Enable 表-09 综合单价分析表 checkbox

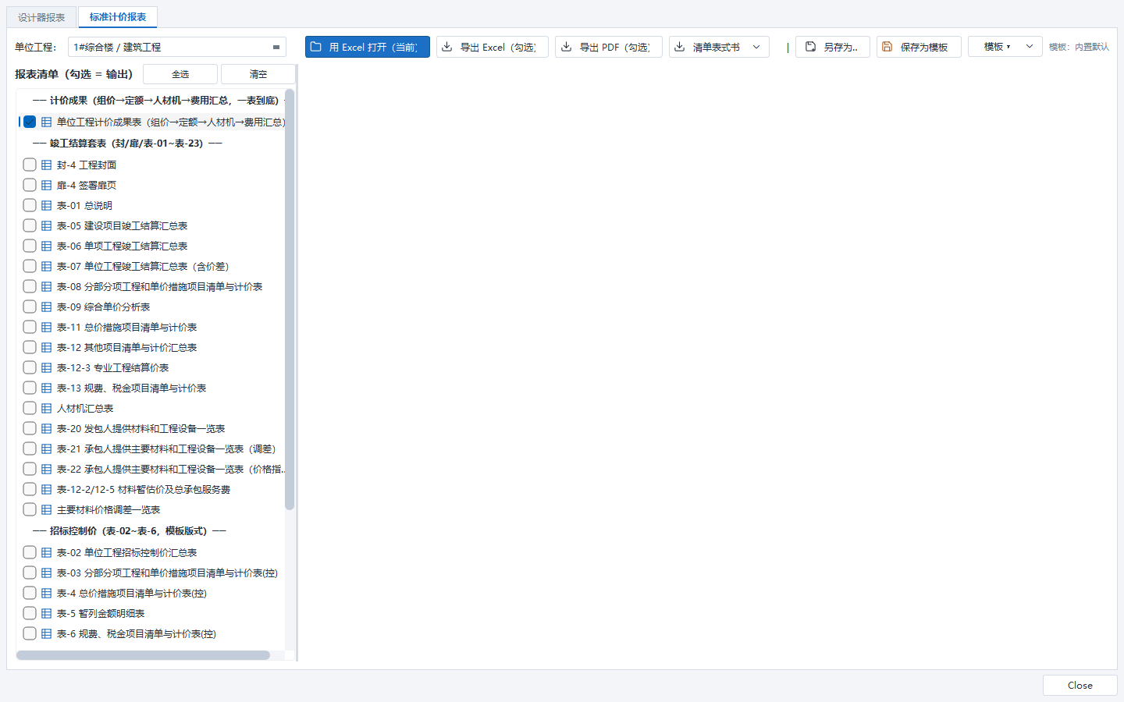pos(30,307)
